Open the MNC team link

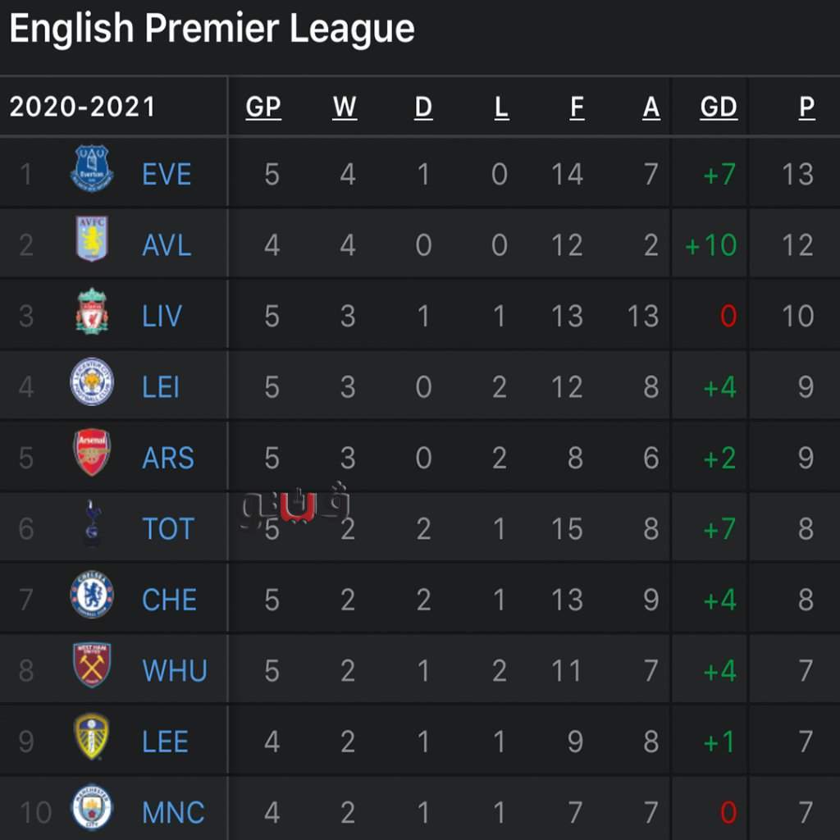[173, 813]
